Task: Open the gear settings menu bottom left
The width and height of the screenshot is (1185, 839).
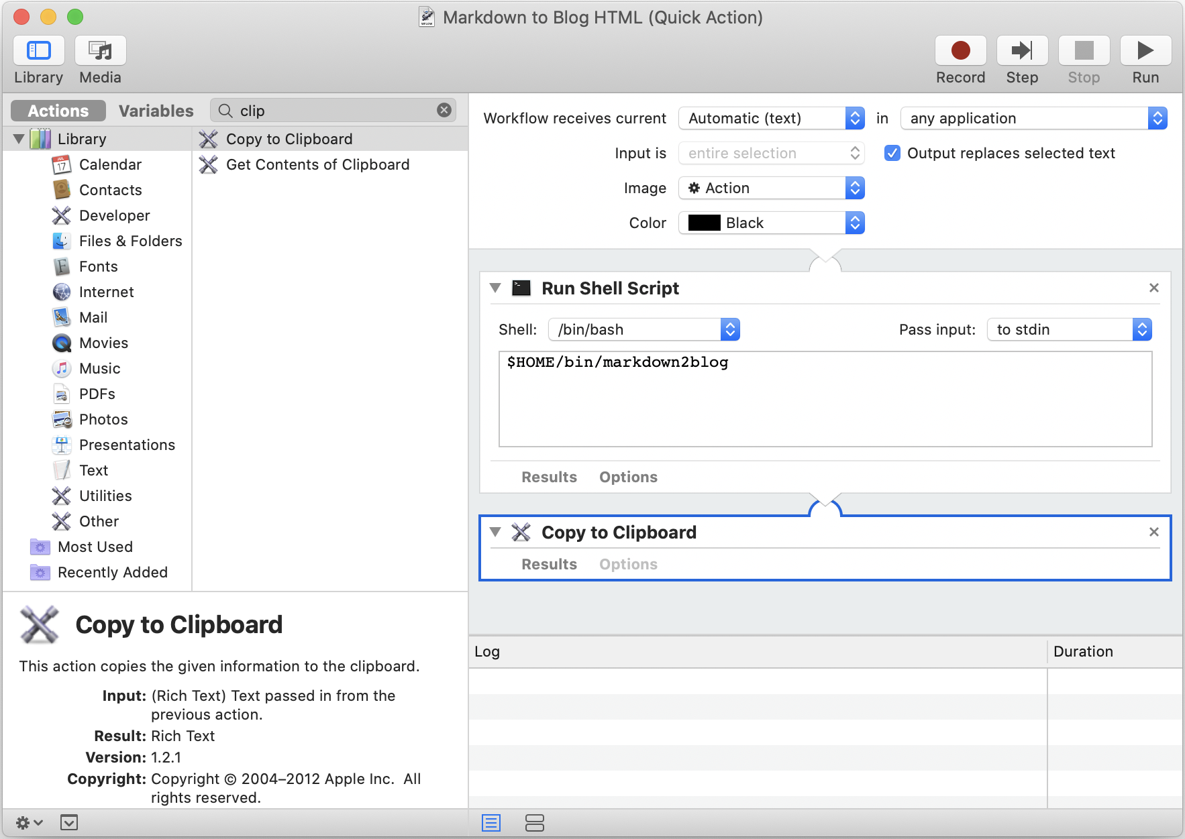Action: pos(29,822)
